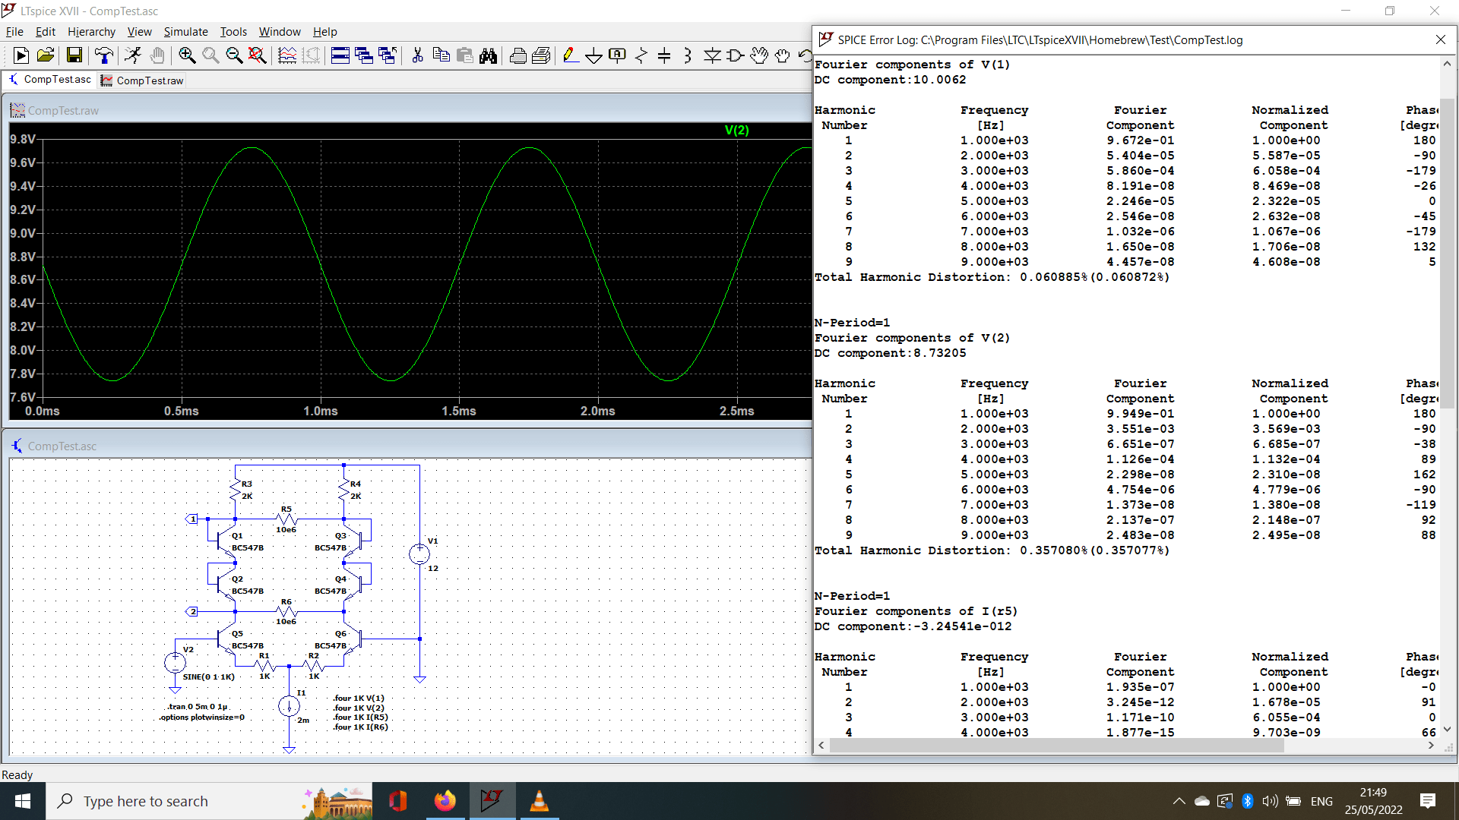Click the Find binoculars icon
This screenshot has width=1459, height=820.
(x=488, y=55)
